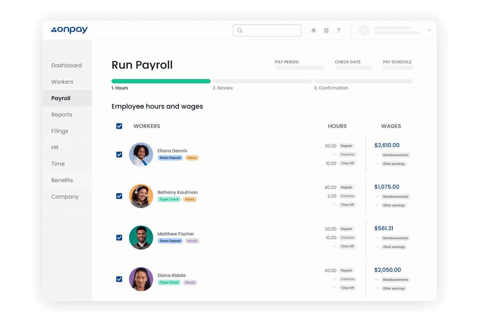
Task: Click the user avatar circle in header
Action: point(364,30)
